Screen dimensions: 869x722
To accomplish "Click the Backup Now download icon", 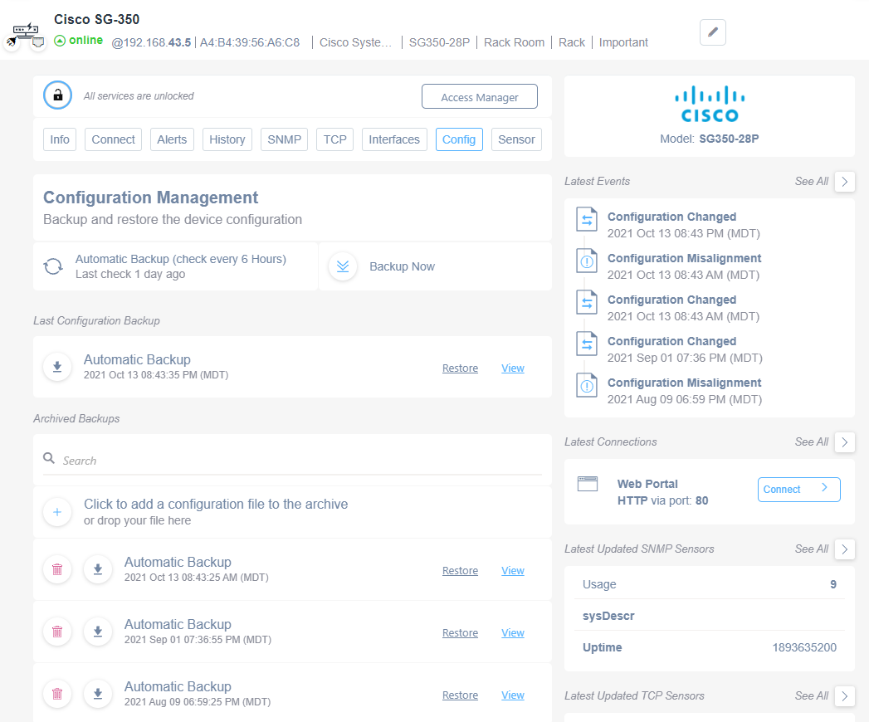I will [343, 266].
